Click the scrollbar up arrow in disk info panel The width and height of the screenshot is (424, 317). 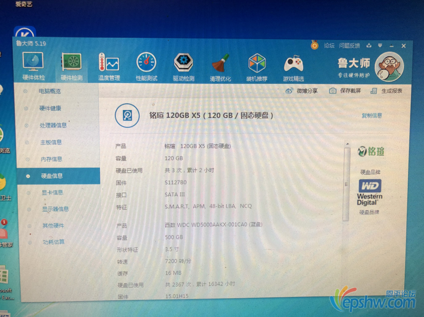(347, 144)
